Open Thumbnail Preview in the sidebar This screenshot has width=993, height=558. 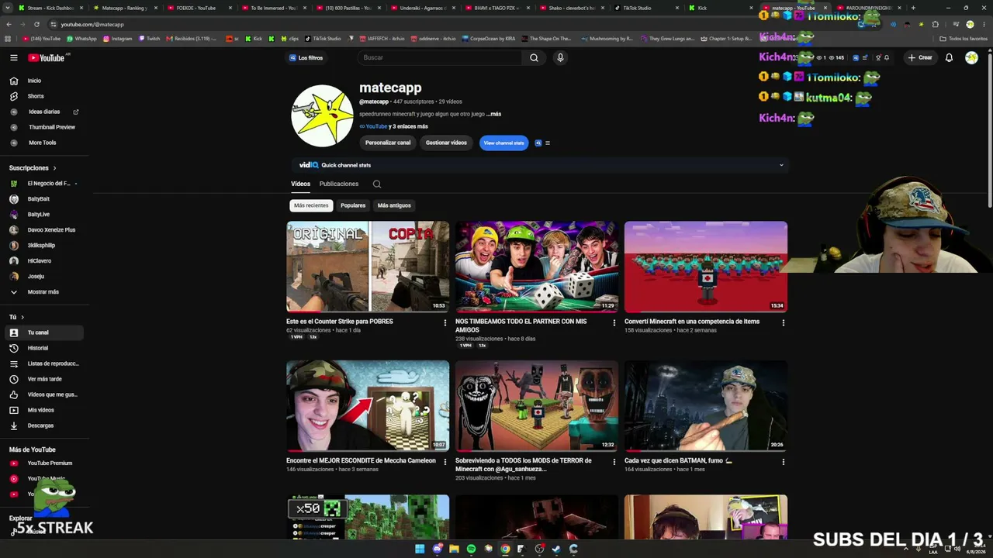coord(43,127)
